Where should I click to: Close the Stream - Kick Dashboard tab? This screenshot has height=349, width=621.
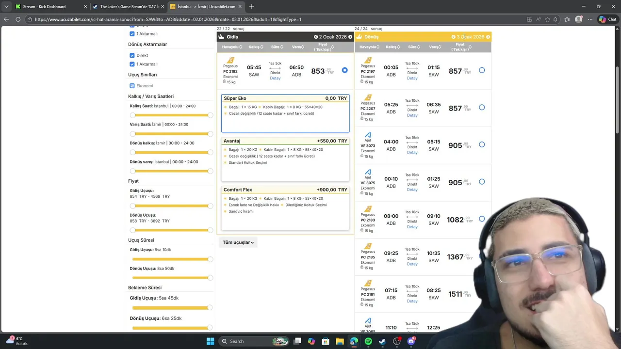(85, 7)
